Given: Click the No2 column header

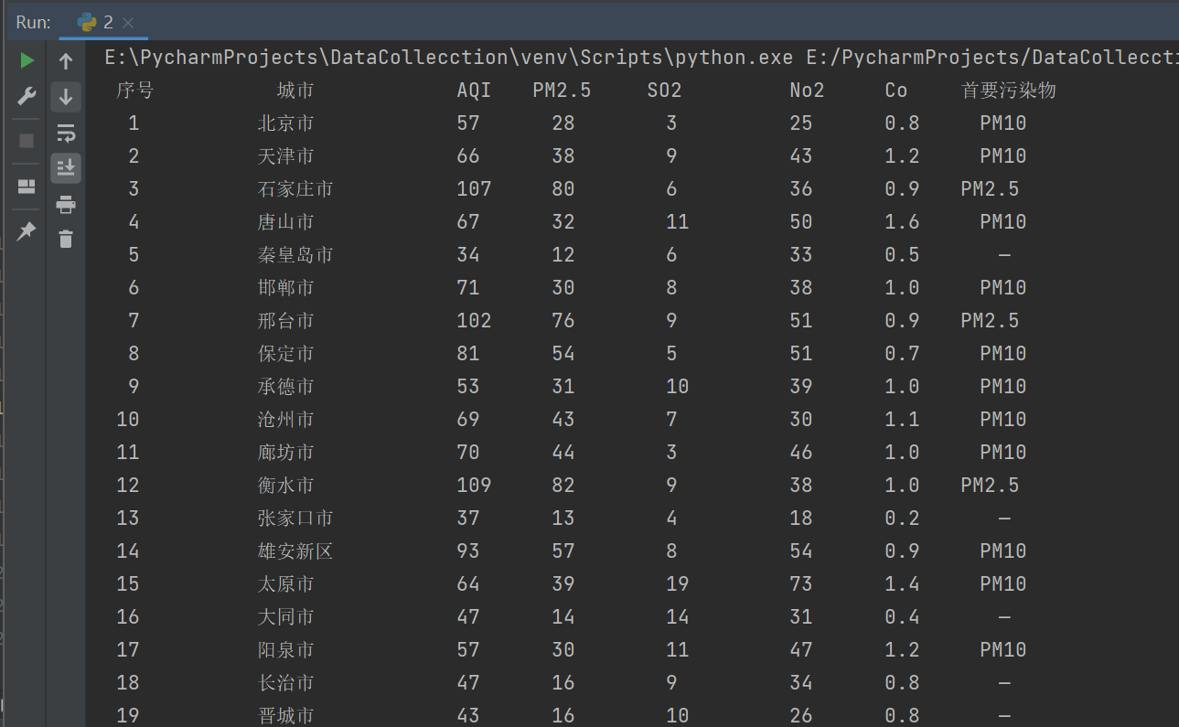Looking at the screenshot, I should pyautogui.click(x=807, y=91).
